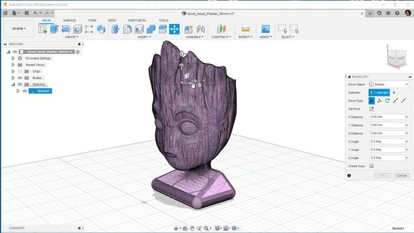Select the Hole tool

(78, 29)
